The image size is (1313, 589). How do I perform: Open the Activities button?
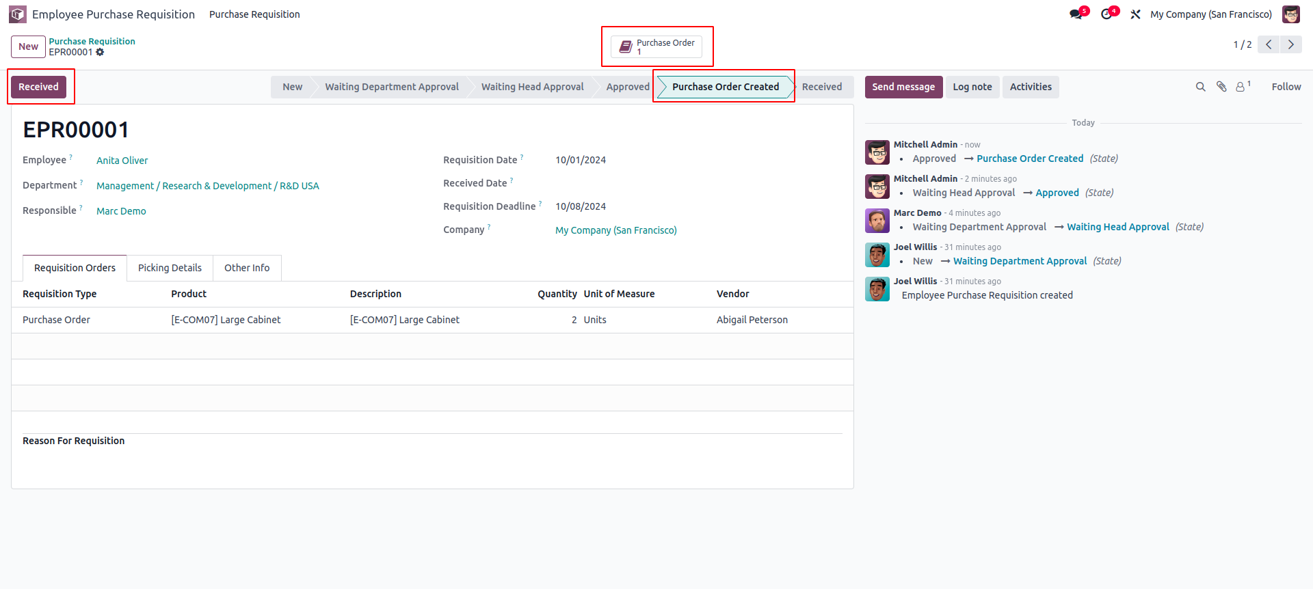(x=1031, y=87)
